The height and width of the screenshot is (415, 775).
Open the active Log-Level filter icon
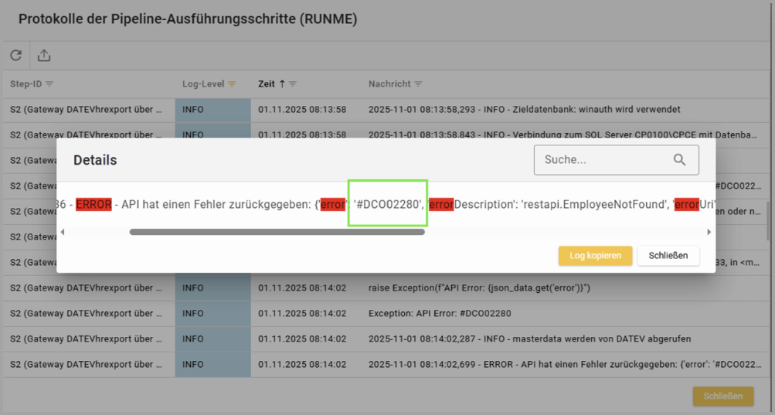pos(231,83)
